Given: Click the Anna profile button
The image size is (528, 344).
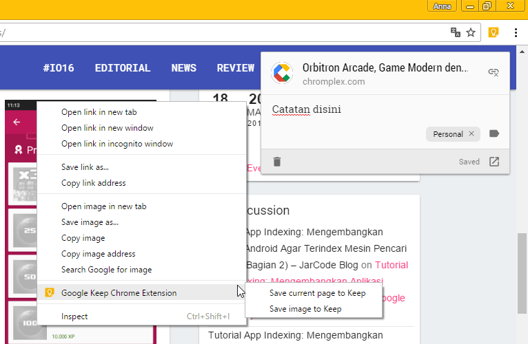Looking at the screenshot, I should (442, 6).
